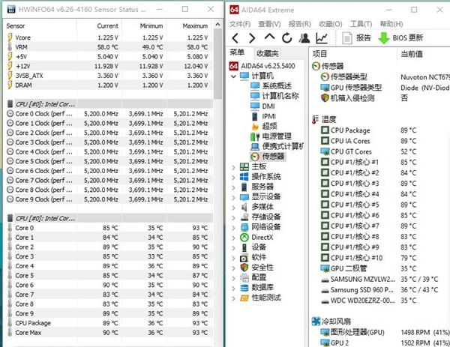The width and height of the screenshot is (450, 347).
Task: Expand the 多媒体 tree node
Action: coord(233,207)
